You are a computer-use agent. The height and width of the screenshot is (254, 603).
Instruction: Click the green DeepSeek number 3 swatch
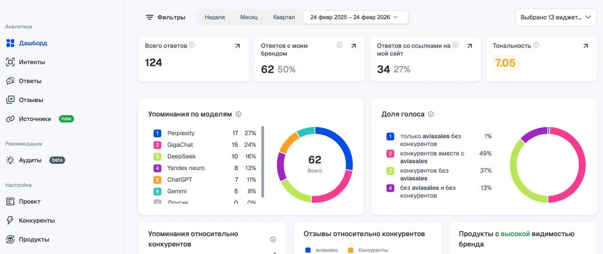pos(157,157)
